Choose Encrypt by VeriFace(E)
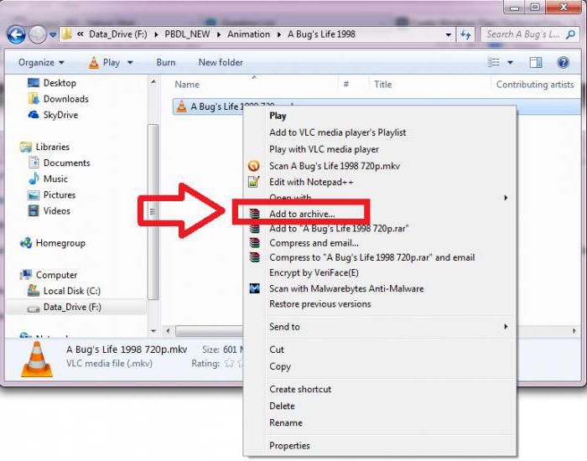The image size is (587, 461). [x=314, y=272]
